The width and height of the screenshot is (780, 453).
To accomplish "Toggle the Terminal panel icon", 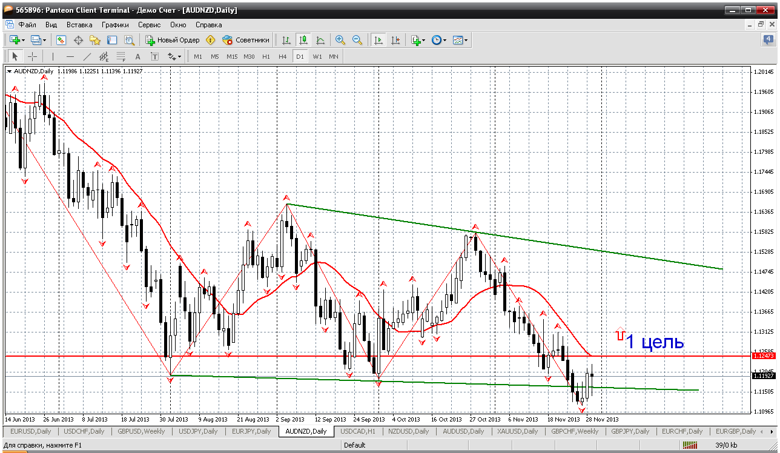I will [112, 40].
